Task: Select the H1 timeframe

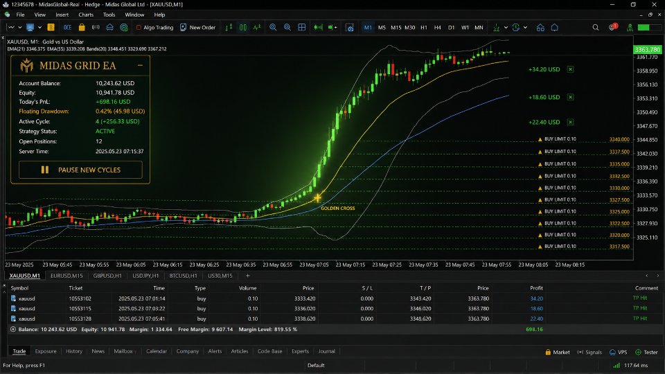Action: [x=424, y=27]
